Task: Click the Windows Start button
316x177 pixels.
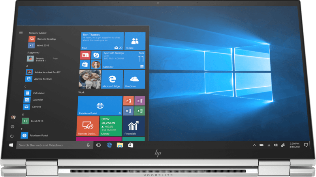Action: (11, 145)
